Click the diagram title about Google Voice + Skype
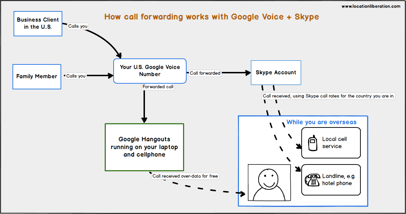 (212, 17)
